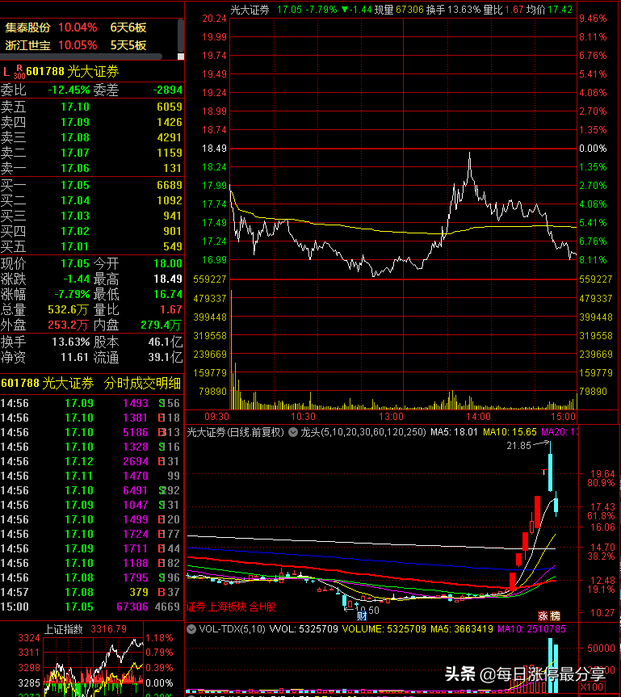
Task: Open the 上海板块 sector link
Action: (227, 607)
